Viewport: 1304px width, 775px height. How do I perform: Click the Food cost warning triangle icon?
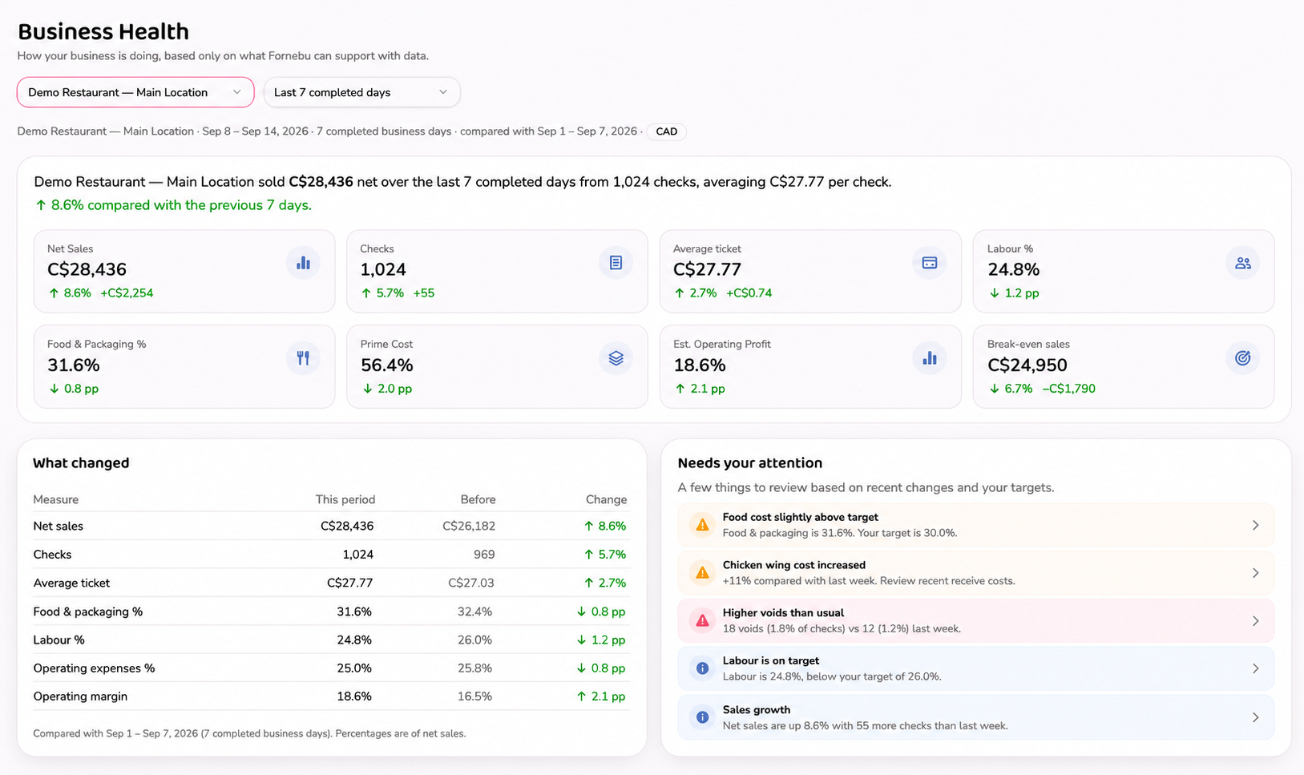[x=702, y=525]
